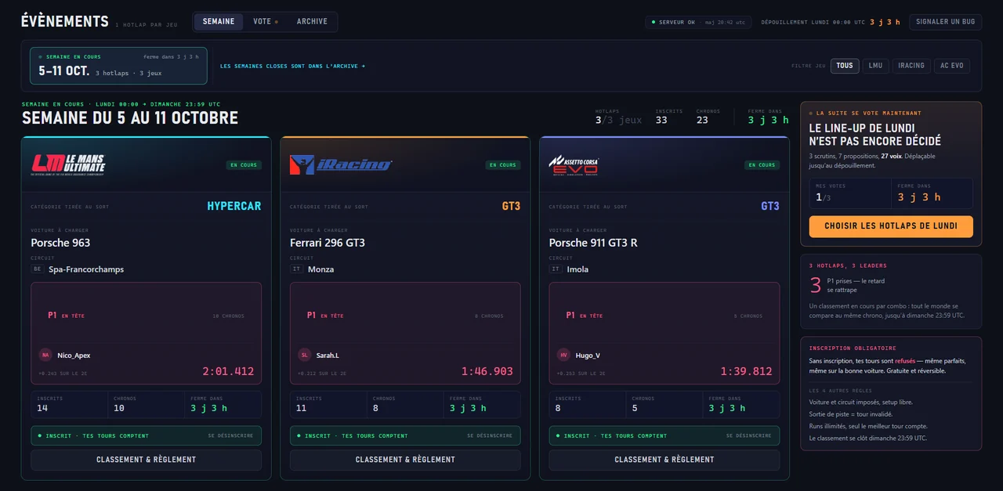The image size is (1003, 491).
Task: Click the Le Mans Ultimate logo
Action: coord(68,164)
